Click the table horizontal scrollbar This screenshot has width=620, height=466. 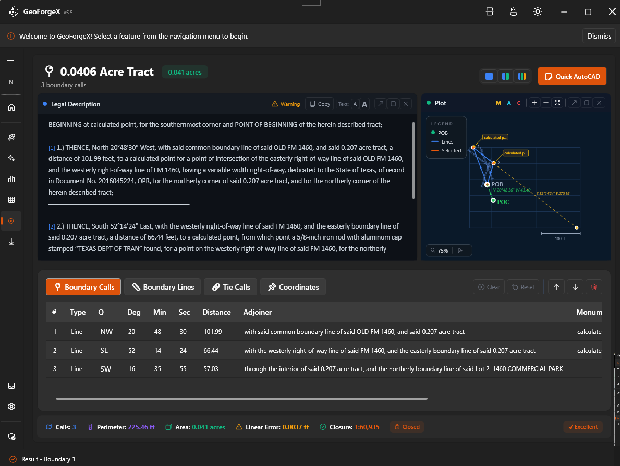(x=241, y=398)
